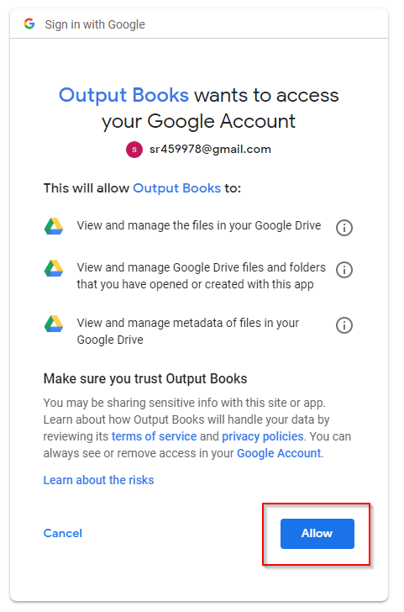
Task: Click Drive icon beside 'View and manage the files'
Action: (x=54, y=226)
